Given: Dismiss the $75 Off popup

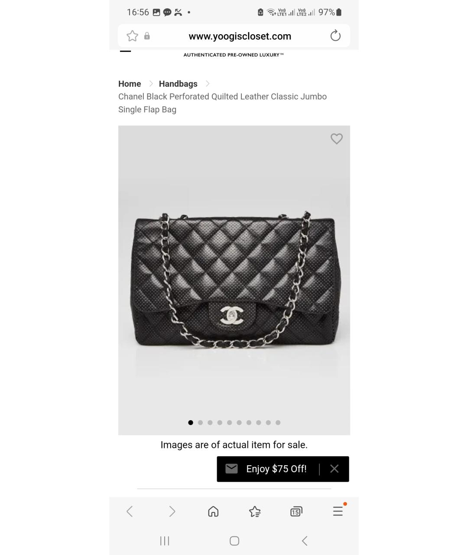Looking at the screenshot, I should (x=334, y=469).
